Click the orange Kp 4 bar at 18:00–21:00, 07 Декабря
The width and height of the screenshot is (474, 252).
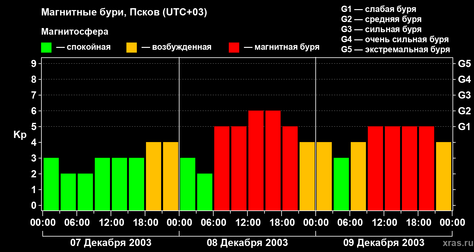pyautogui.click(x=154, y=176)
